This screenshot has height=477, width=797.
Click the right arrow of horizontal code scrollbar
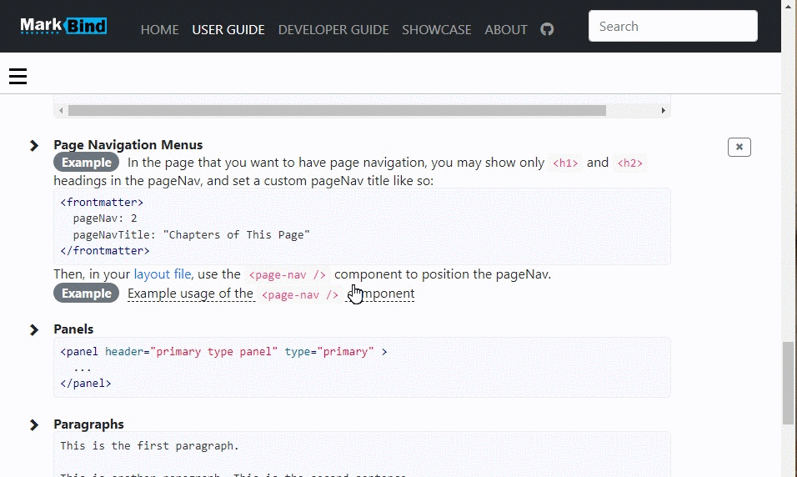coord(664,110)
